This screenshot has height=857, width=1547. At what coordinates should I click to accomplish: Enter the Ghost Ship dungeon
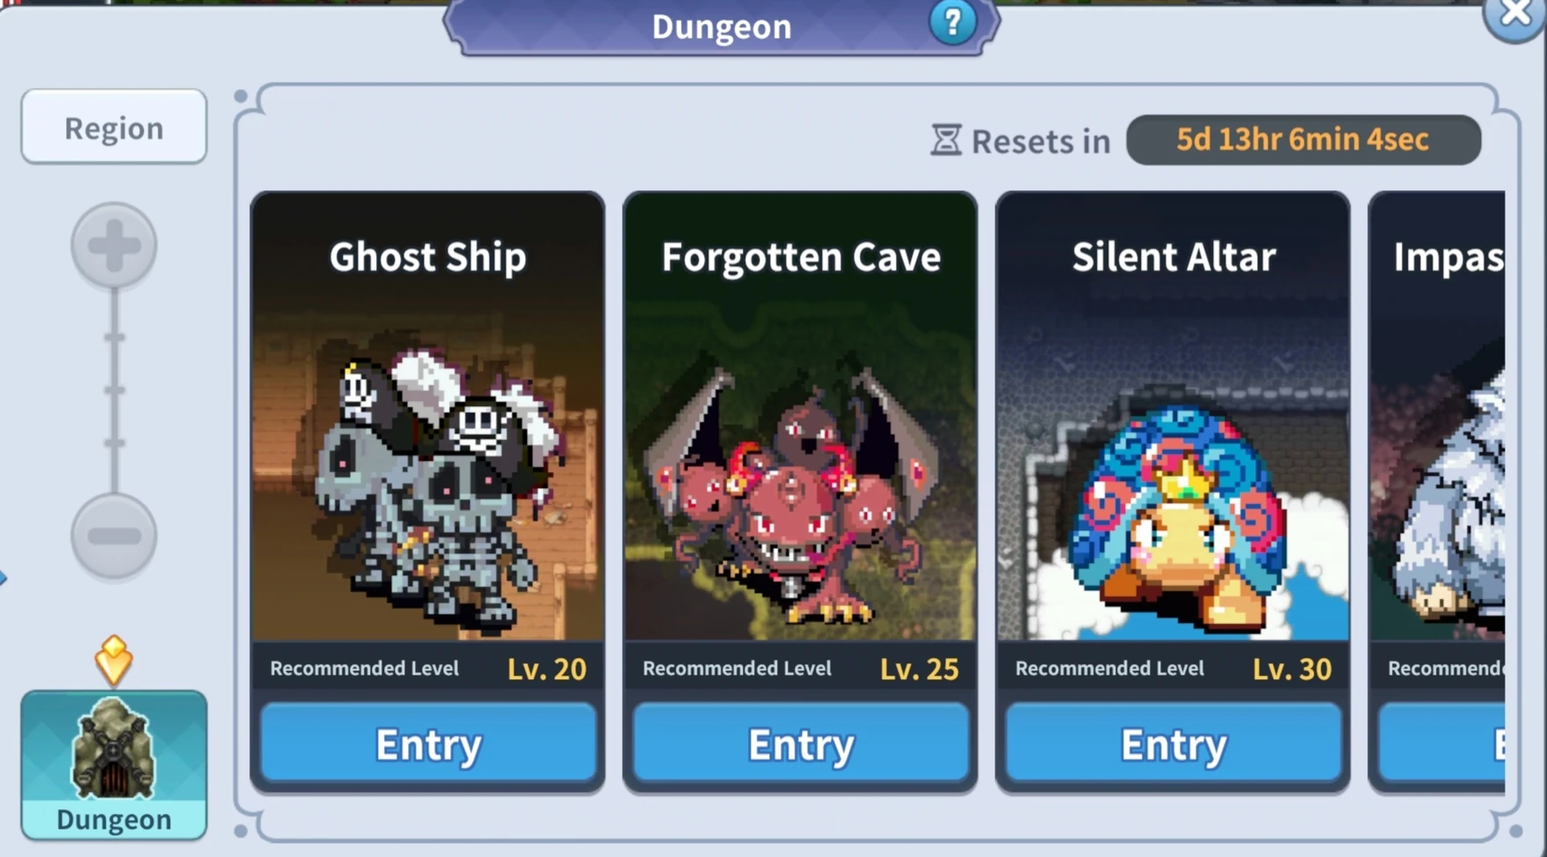click(x=428, y=744)
